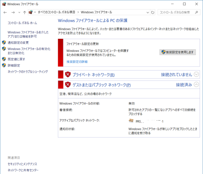
Task: Click breadcrumb double chevron overflow
Action: (35, 12)
